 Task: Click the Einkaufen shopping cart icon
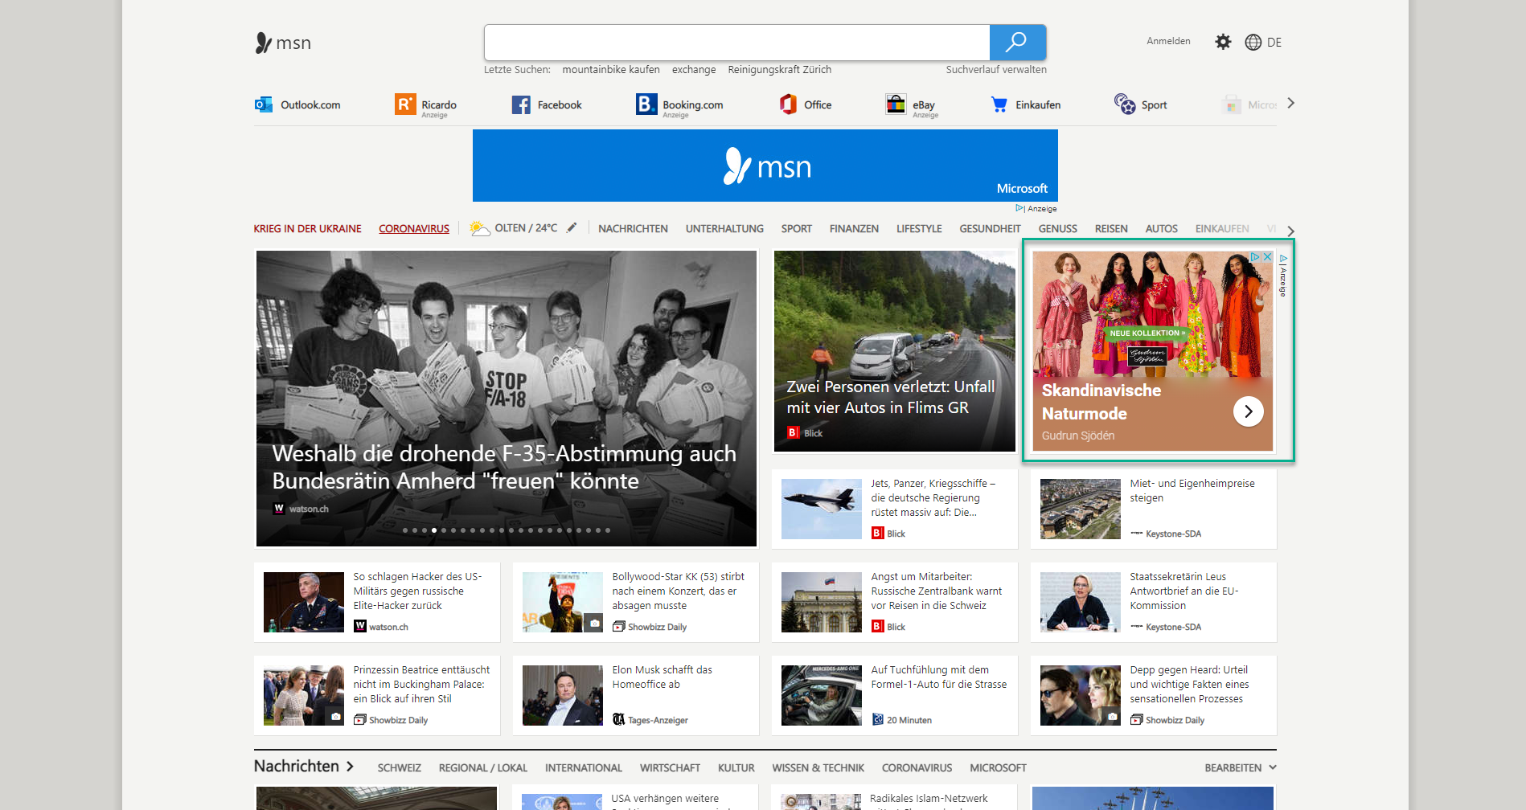point(999,104)
